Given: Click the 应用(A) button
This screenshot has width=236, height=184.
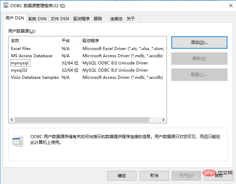Looking at the screenshot, I should [x=186, y=176].
